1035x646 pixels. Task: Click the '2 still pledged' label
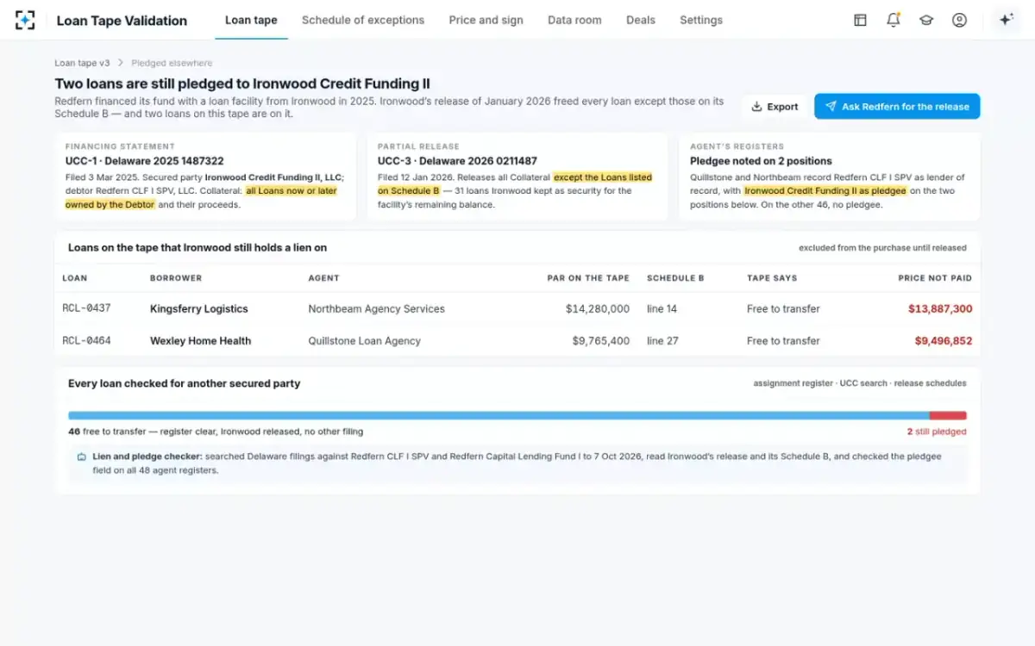[937, 432]
